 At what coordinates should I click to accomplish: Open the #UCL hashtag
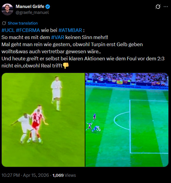pos(8,30)
